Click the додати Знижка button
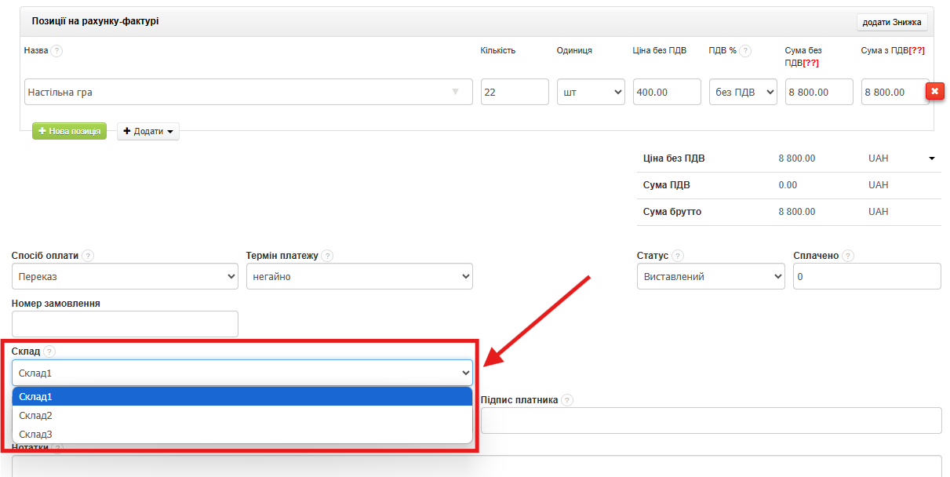950x477 pixels. coord(892,22)
